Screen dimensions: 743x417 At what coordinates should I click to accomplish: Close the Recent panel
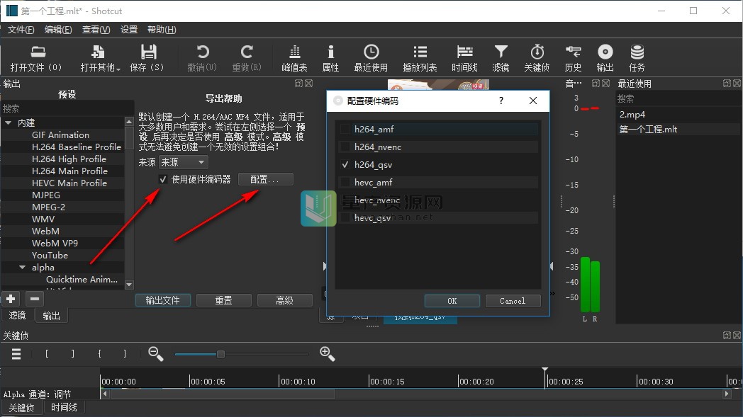point(737,84)
